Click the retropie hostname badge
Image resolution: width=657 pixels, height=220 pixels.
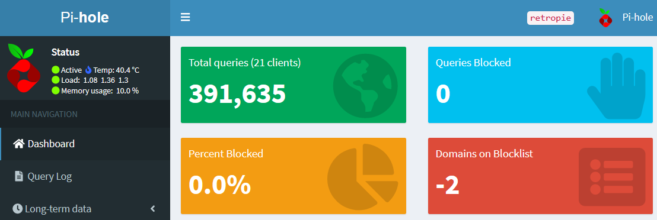(550, 18)
